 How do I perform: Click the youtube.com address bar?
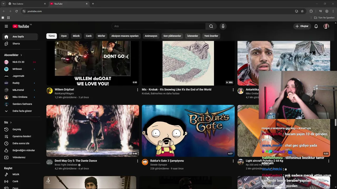[158, 11]
